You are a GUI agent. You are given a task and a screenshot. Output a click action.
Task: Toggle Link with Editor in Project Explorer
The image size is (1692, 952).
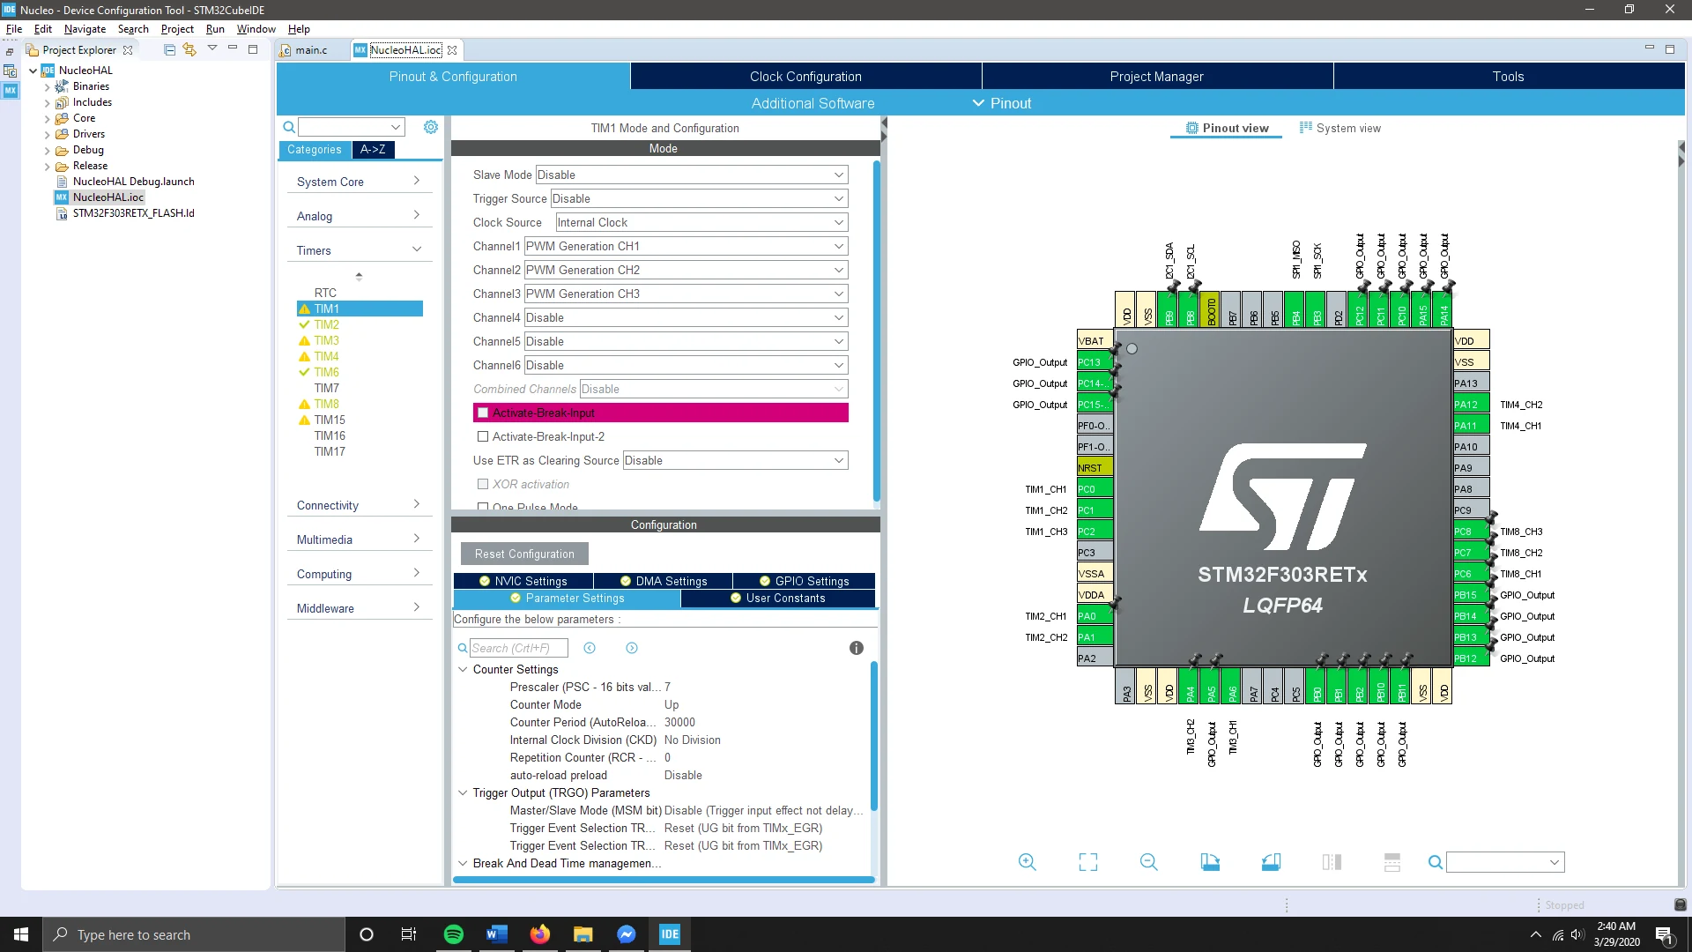[189, 49]
